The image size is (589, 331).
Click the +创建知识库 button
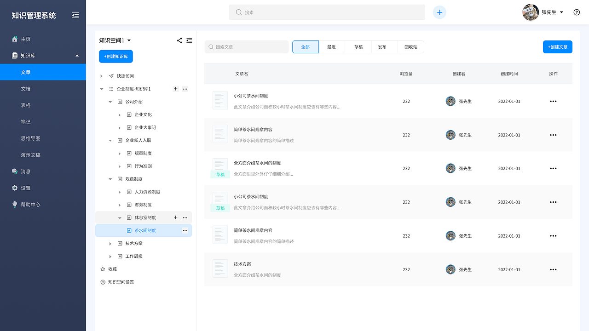115,56
